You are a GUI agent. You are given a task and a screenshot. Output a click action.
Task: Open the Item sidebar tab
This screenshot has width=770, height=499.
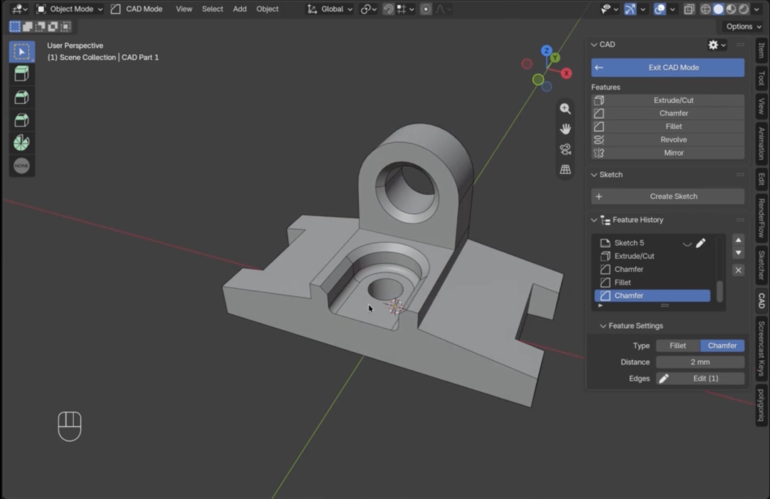coord(761,50)
